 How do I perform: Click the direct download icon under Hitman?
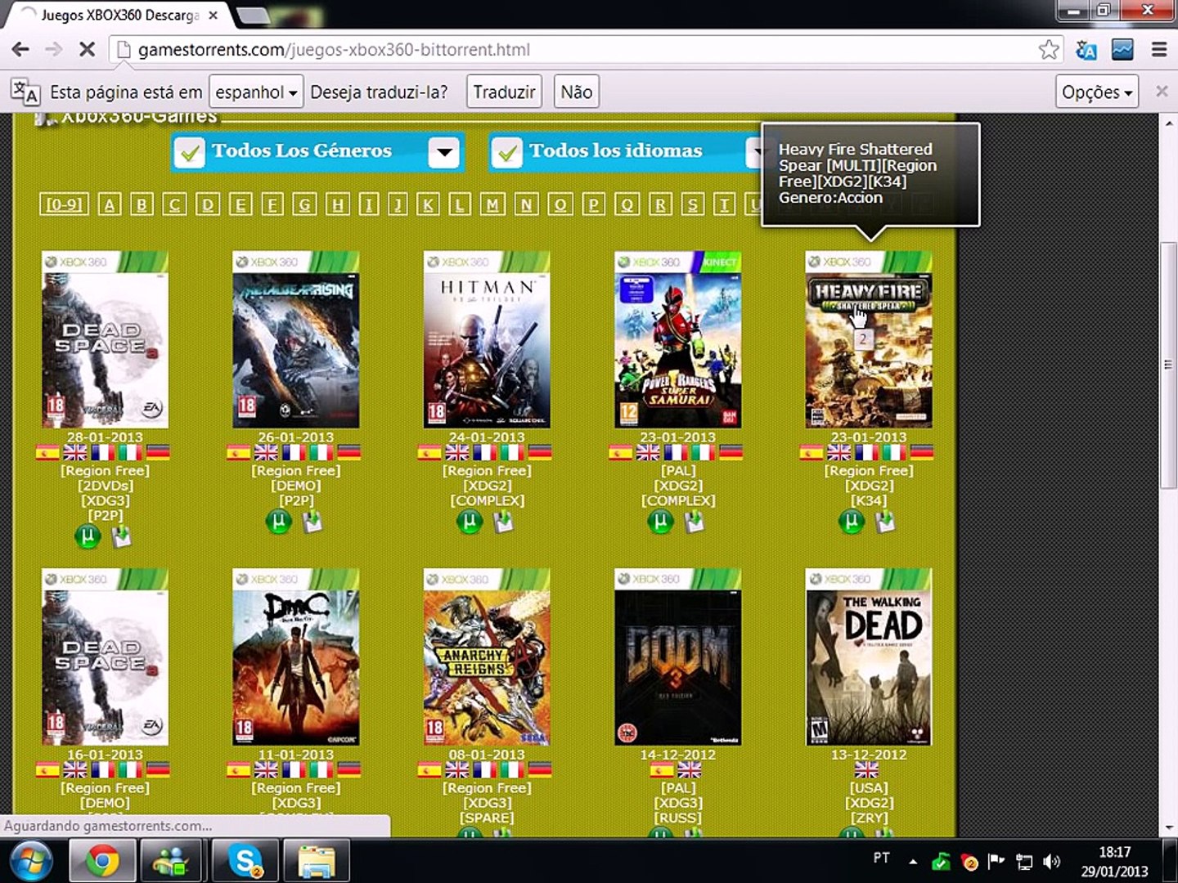tap(503, 522)
